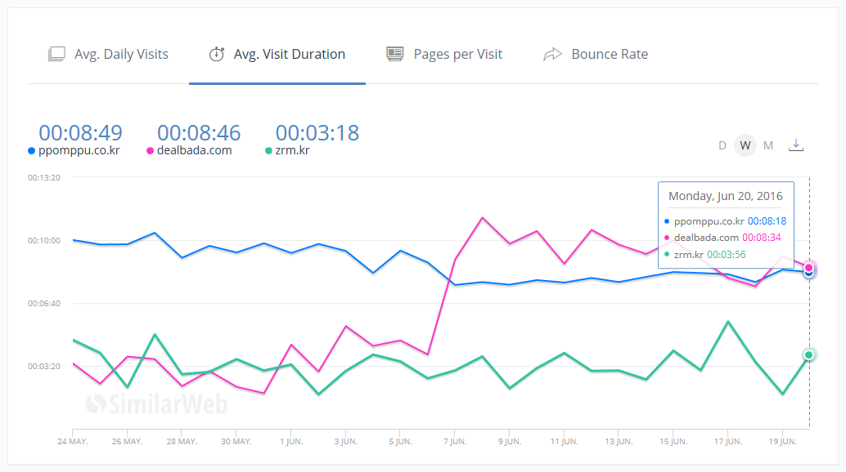Switch chart granularity to monthly (M)
The height and width of the screenshot is (472, 846).
[x=768, y=145]
